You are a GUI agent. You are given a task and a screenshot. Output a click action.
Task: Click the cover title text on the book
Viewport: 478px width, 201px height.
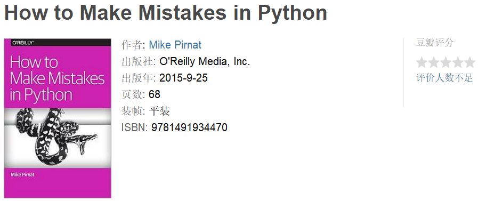click(x=57, y=78)
